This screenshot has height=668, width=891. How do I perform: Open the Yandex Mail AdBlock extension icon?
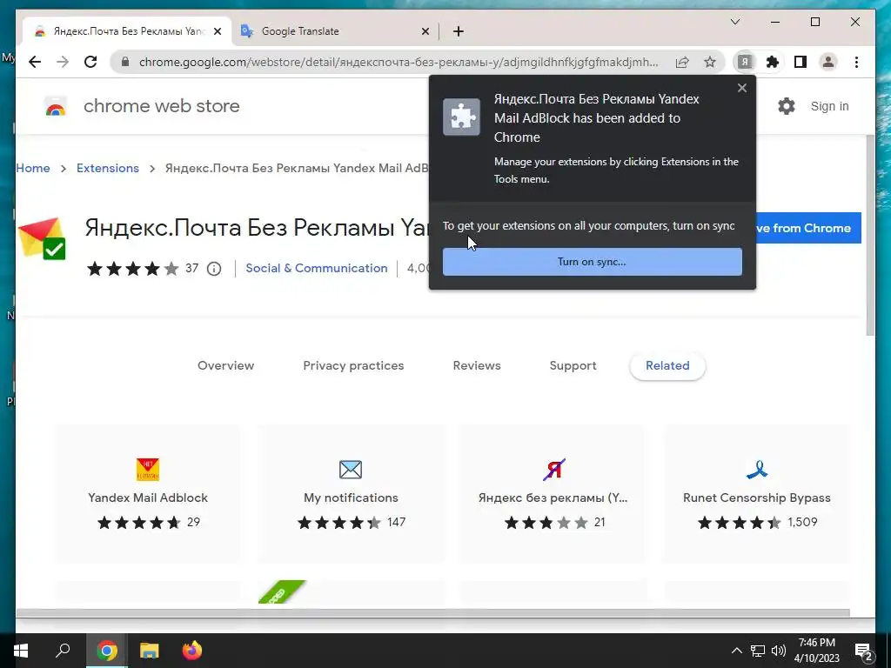745,62
